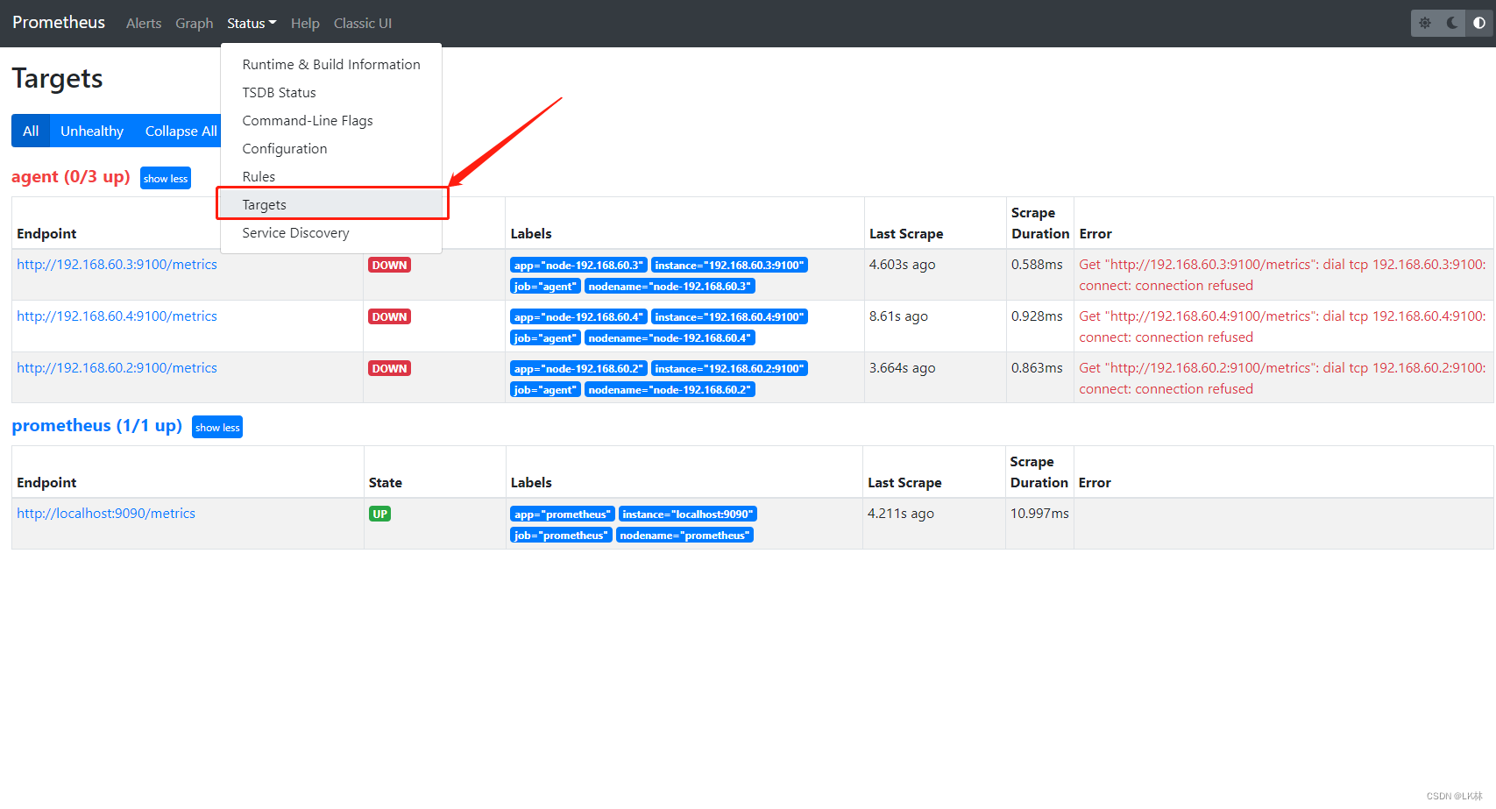Viewport: 1496px width, 809px height.
Task: Click label instance="192.168.60.3:9100"
Action: (729, 266)
